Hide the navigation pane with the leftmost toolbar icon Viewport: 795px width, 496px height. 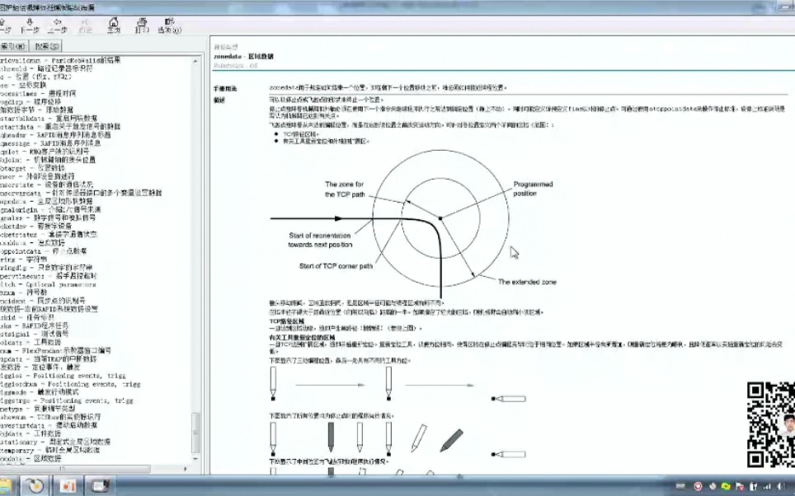tap(5, 23)
